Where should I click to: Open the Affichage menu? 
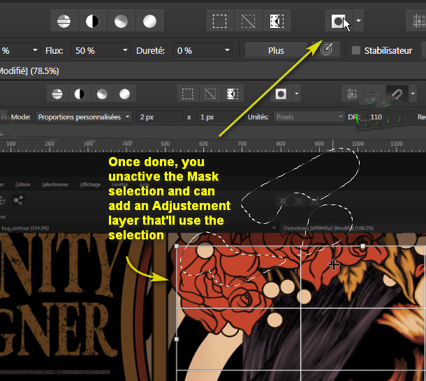pos(90,185)
